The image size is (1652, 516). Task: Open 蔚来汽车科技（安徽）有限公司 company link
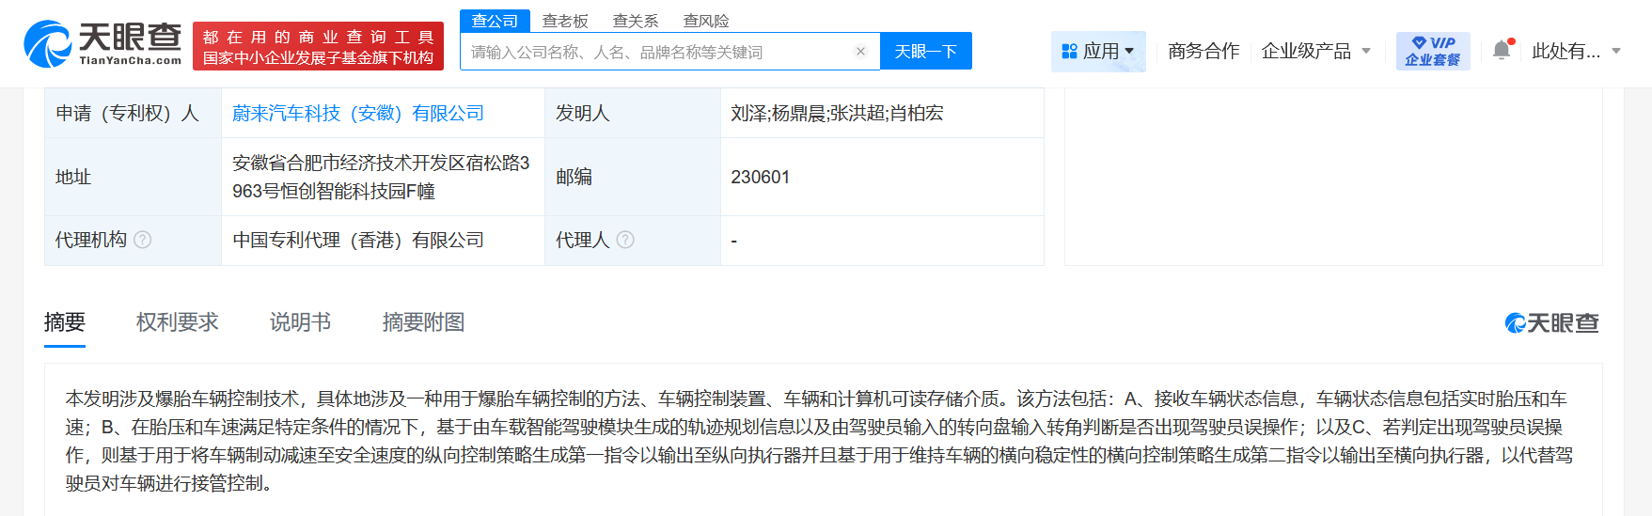point(358,114)
